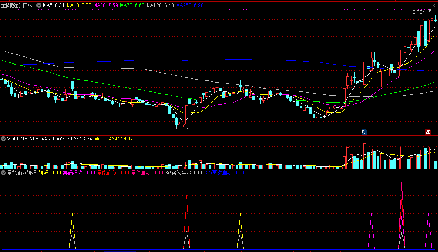Viewport: 438px width, 252px height.
Task: Click the 量能确立转强 indicator name
Action: click(x=22, y=173)
